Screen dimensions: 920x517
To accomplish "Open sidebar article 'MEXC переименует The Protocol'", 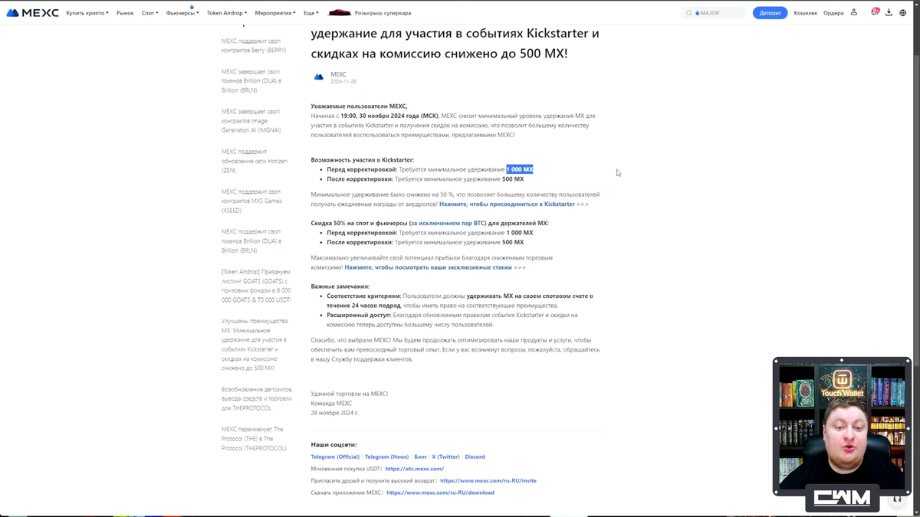I will pyautogui.click(x=254, y=439).
